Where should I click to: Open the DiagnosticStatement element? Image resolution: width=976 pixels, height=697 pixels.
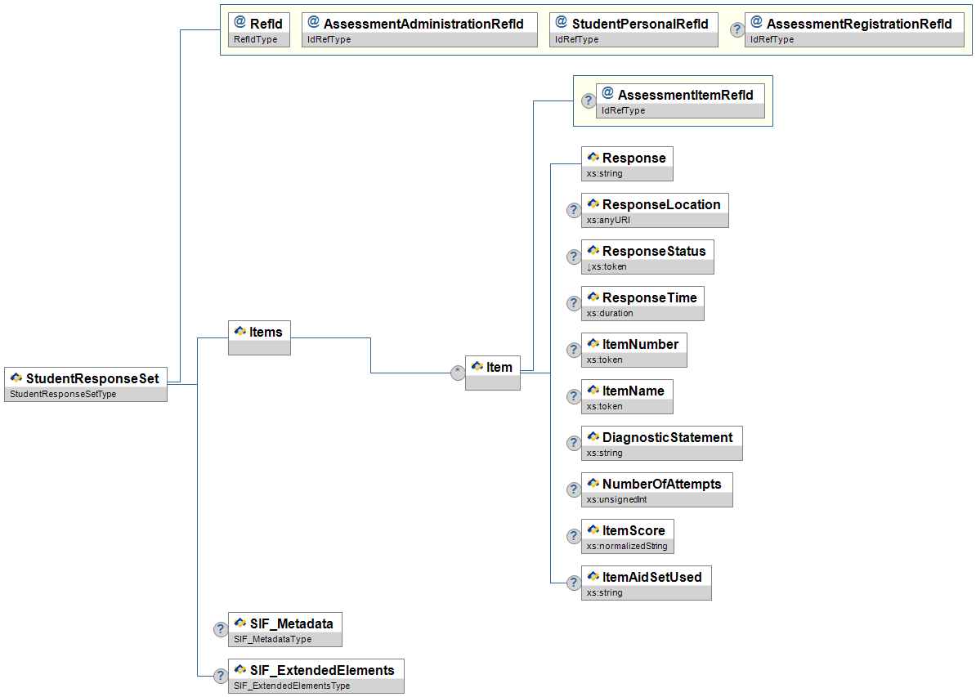coord(661,443)
